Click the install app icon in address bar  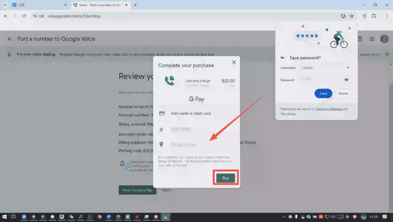click(x=343, y=16)
